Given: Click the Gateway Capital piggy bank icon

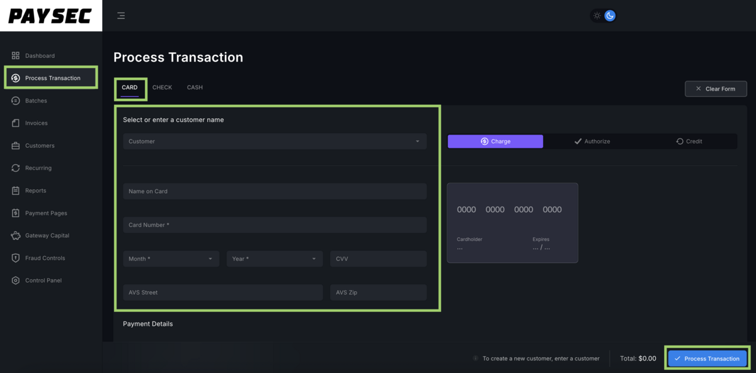Looking at the screenshot, I should click(x=16, y=236).
